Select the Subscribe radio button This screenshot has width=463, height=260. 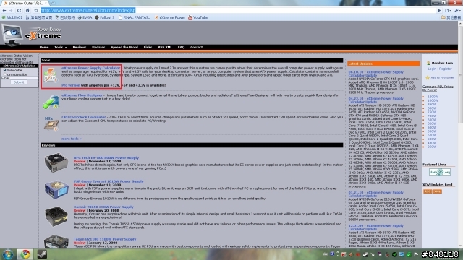pos(5,71)
